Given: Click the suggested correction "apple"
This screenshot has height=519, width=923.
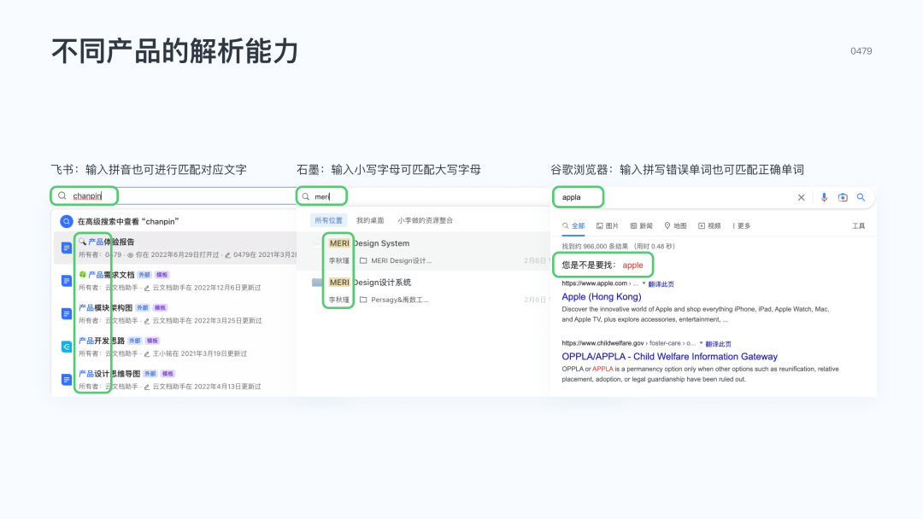Looking at the screenshot, I should point(632,265).
